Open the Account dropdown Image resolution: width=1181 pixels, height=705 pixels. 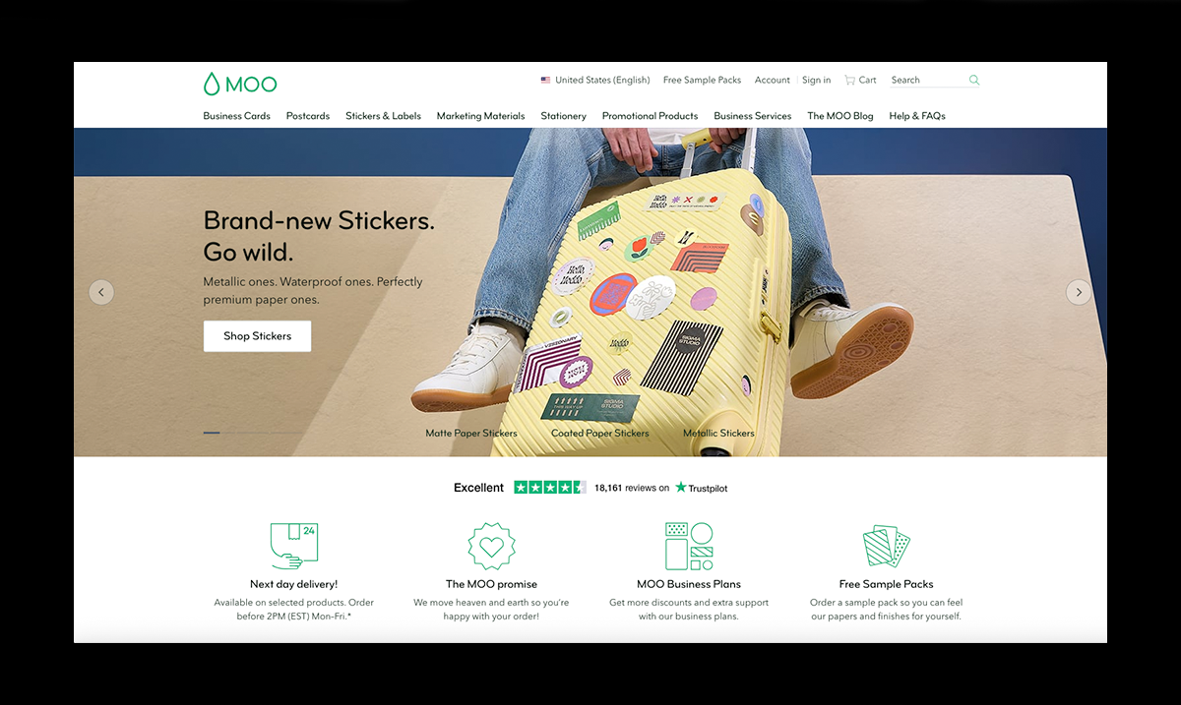point(773,81)
